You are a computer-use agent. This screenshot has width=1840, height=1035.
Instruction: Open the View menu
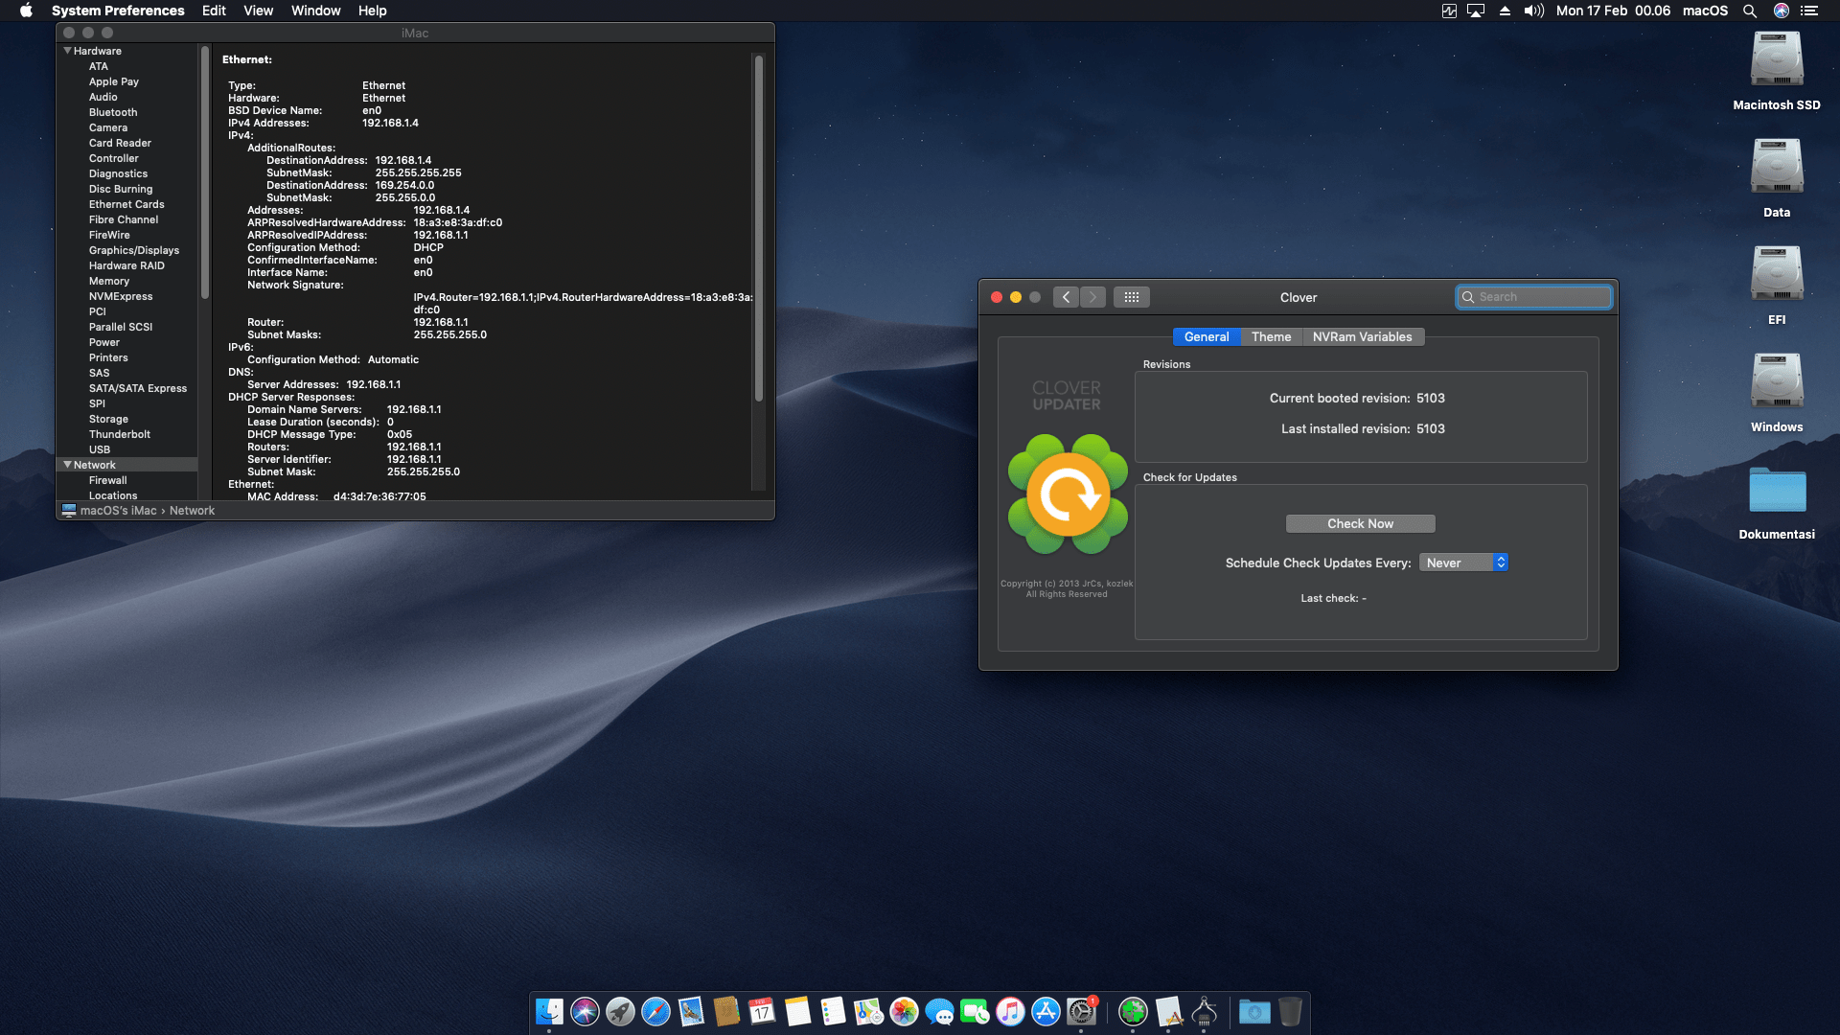point(258,11)
